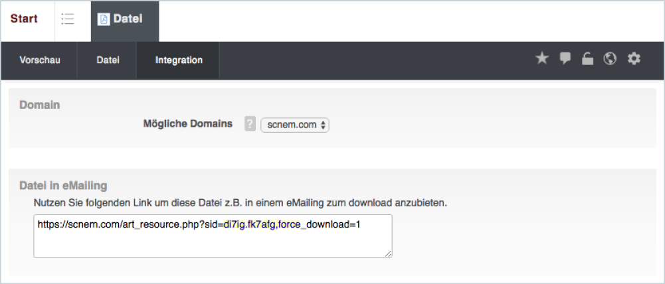
Task: Select the Datei tab title at top
Action: 128,19
